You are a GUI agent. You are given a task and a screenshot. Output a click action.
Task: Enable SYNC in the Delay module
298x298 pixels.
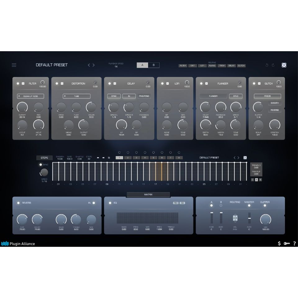(x=114, y=96)
